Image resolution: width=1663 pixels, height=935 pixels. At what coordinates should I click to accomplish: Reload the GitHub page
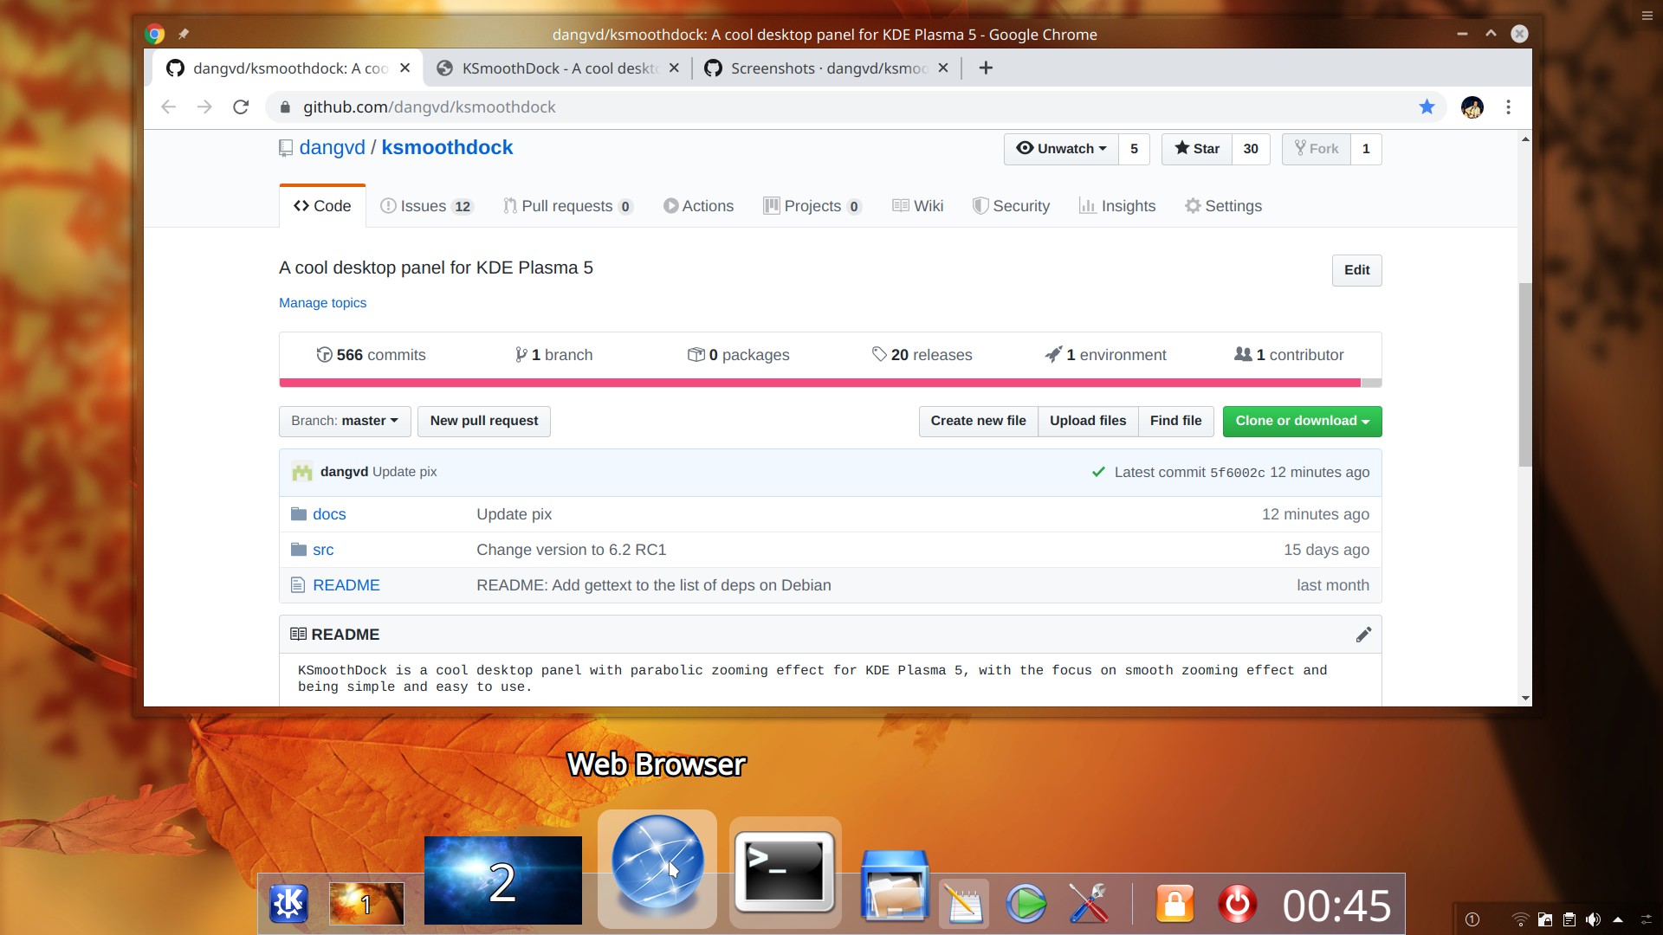point(241,106)
